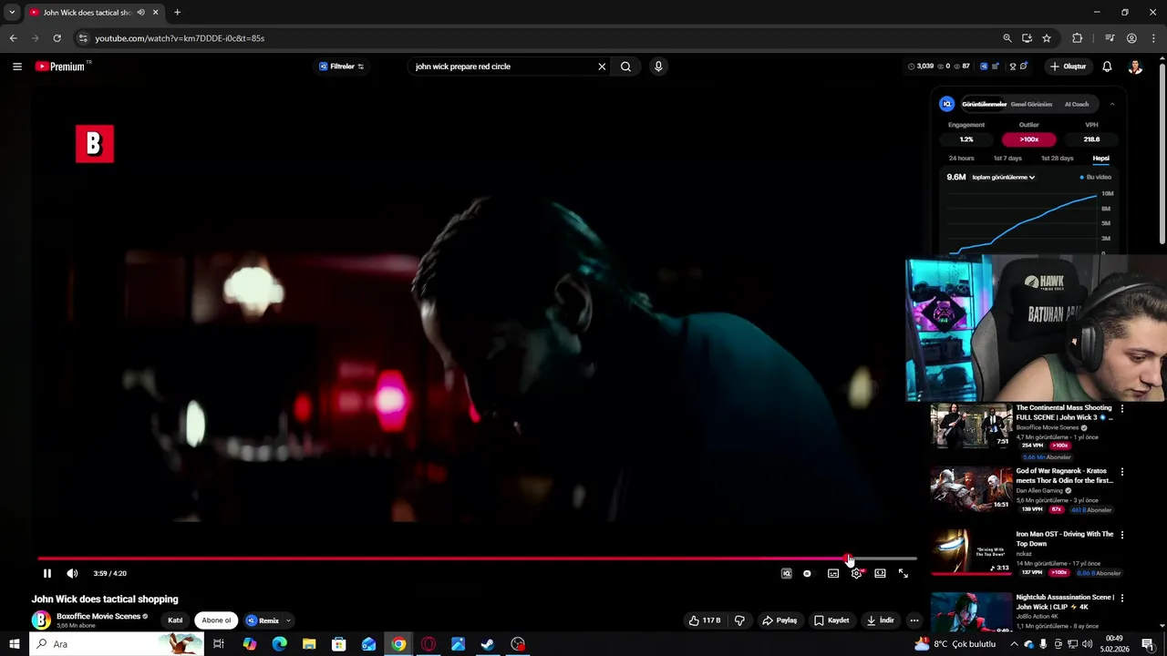
Task: Start voice search with the microphone
Action: tap(658, 67)
